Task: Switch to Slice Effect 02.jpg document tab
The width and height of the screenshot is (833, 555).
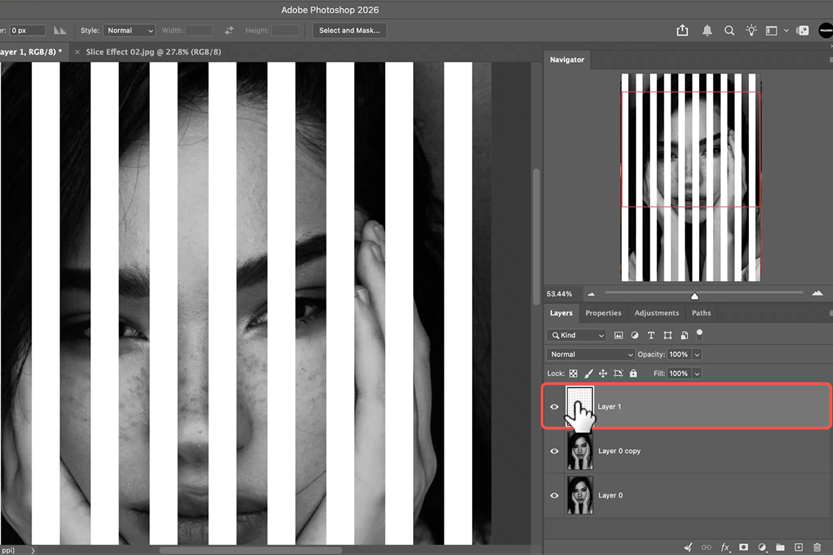Action: (x=153, y=52)
